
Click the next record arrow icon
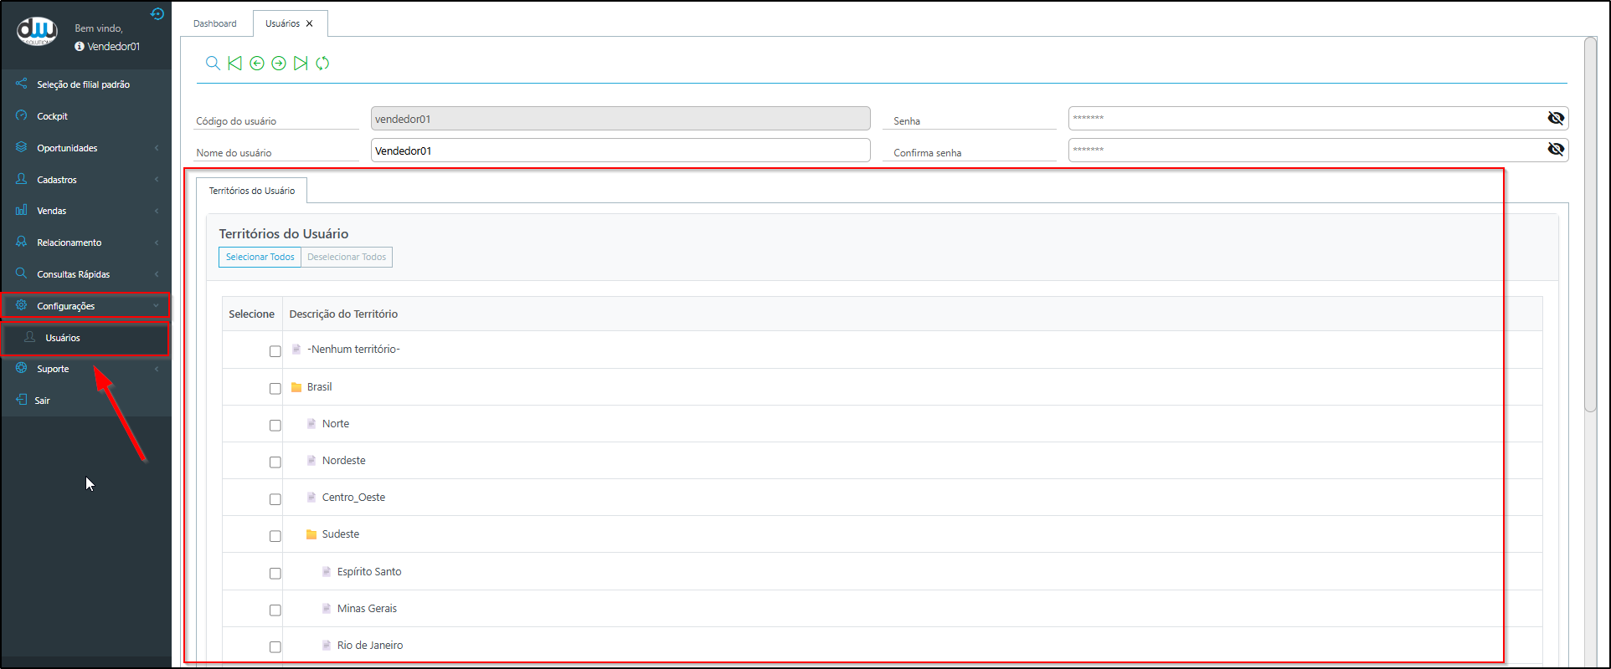coord(279,64)
